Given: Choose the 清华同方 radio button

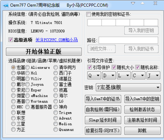Looking at the screenshot, I should click(56, 67).
